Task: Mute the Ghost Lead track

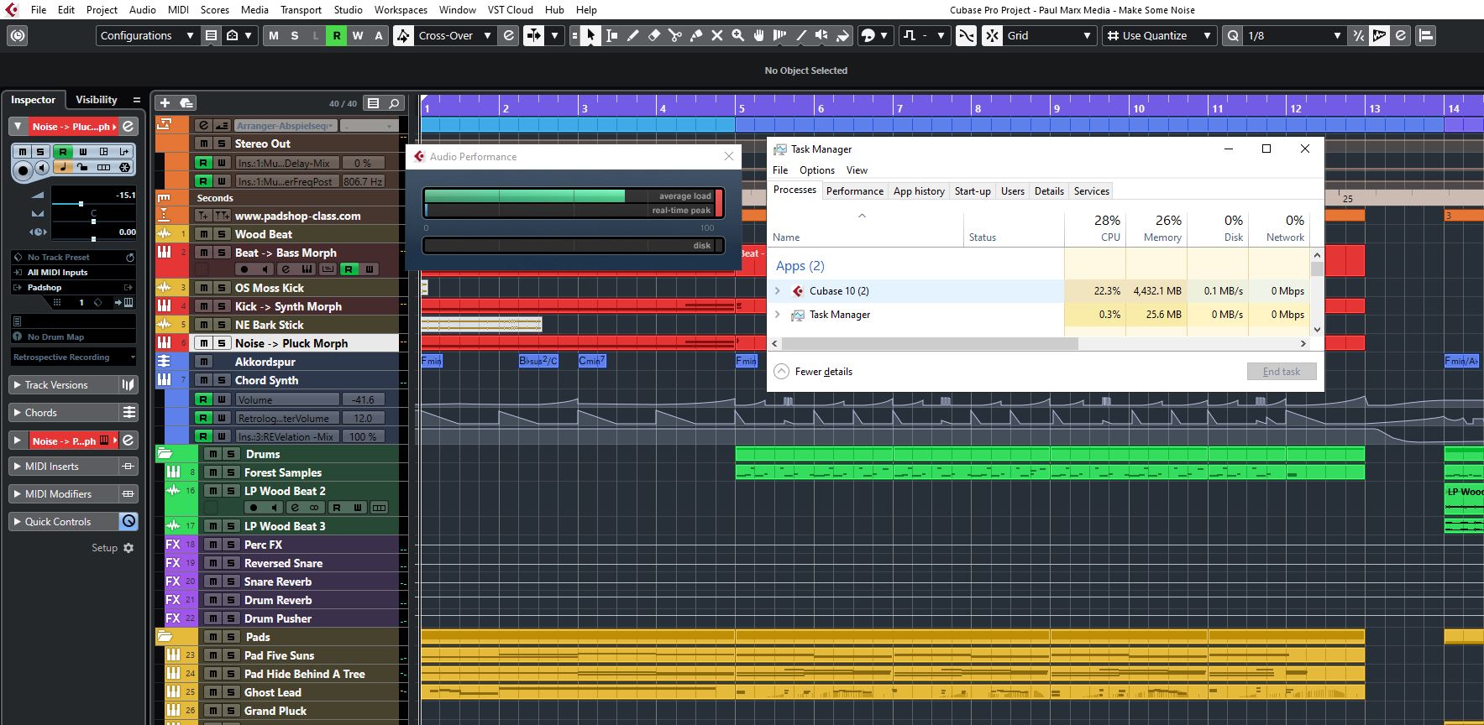Action: 213,692
